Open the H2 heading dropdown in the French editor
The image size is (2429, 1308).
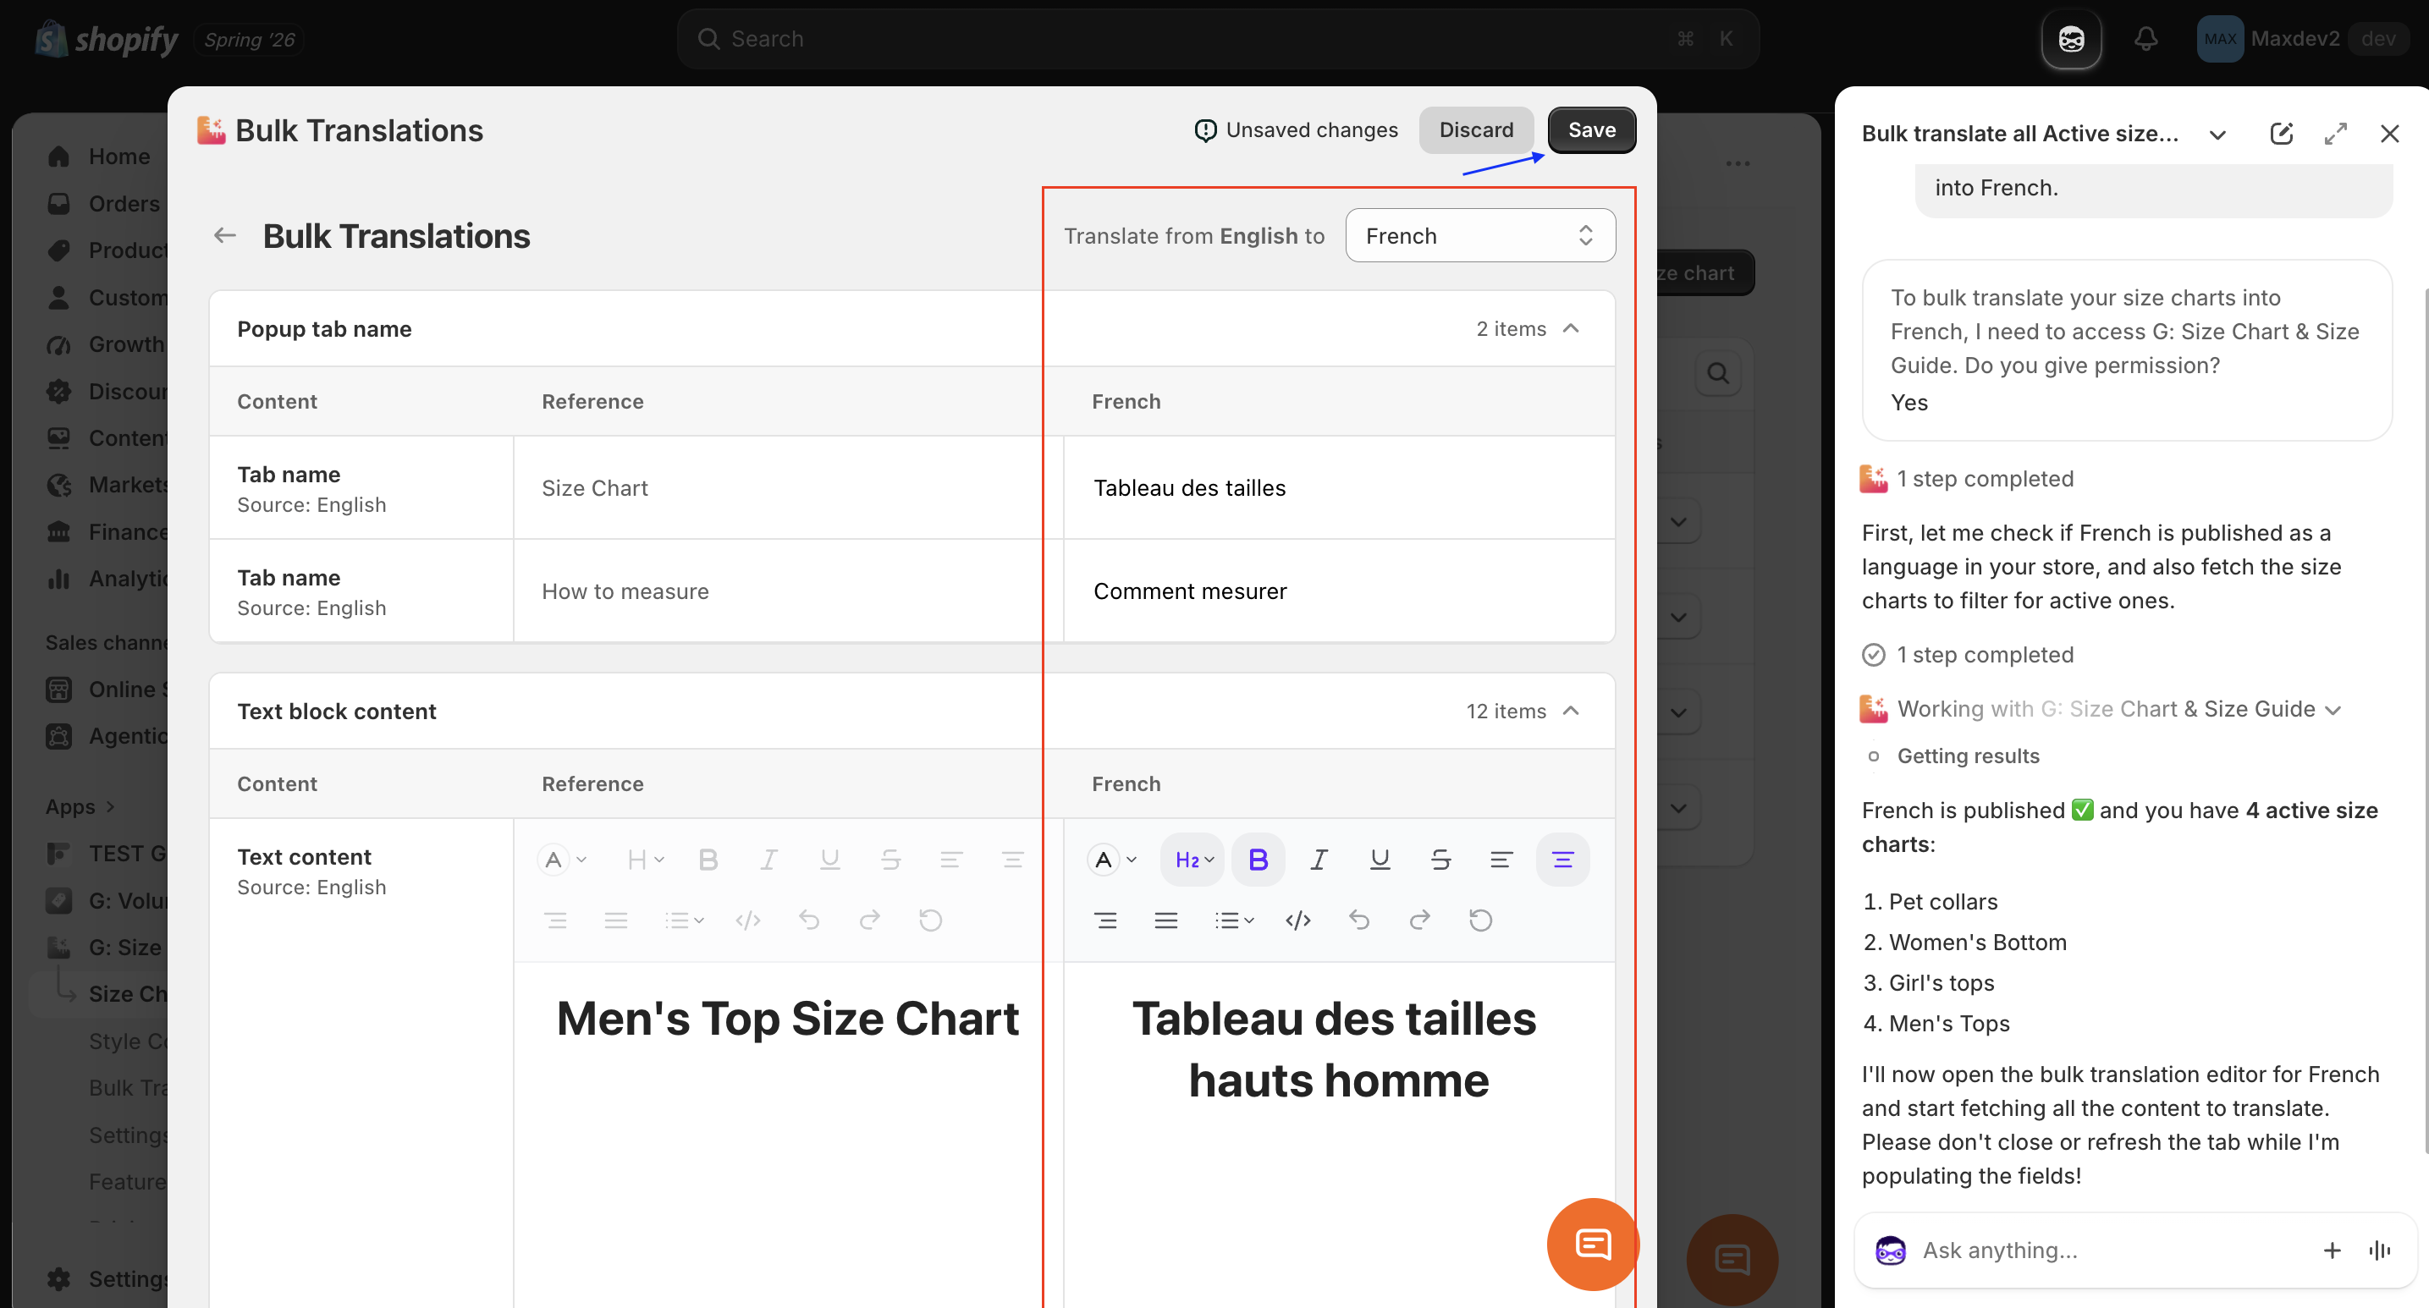[1192, 860]
